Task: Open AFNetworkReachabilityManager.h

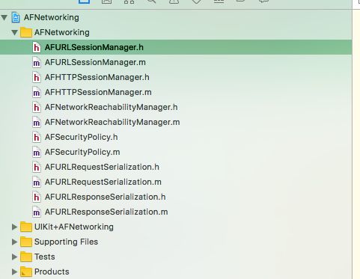Action: pos(112,107)
